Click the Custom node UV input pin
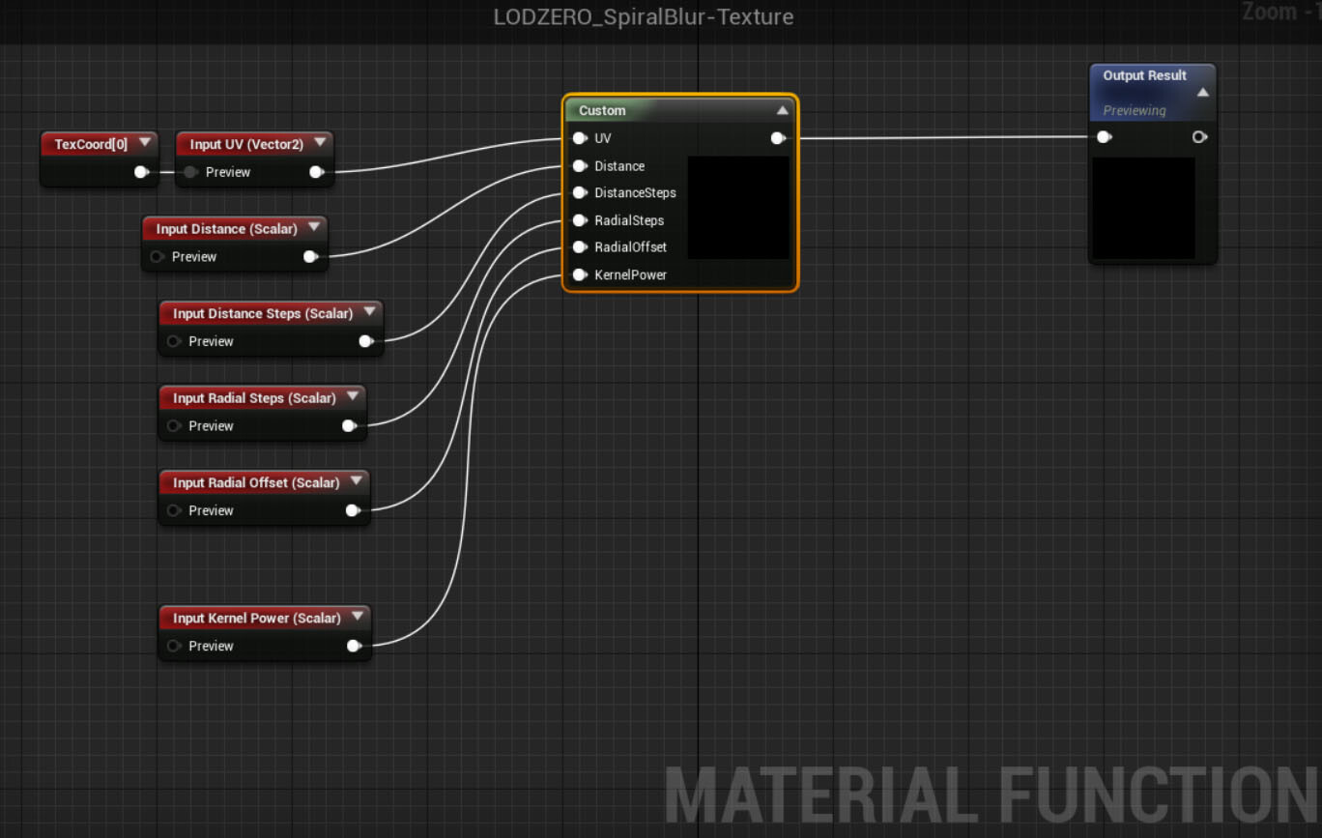The height and width of the screenshot is (838, 1322). coord(579,138)
